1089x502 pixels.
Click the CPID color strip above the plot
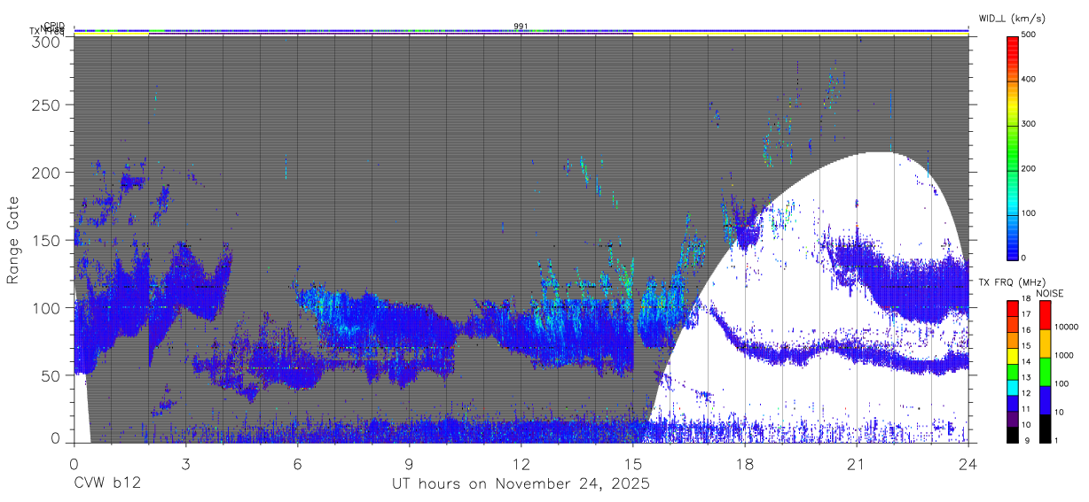click(x=521, y=30)
